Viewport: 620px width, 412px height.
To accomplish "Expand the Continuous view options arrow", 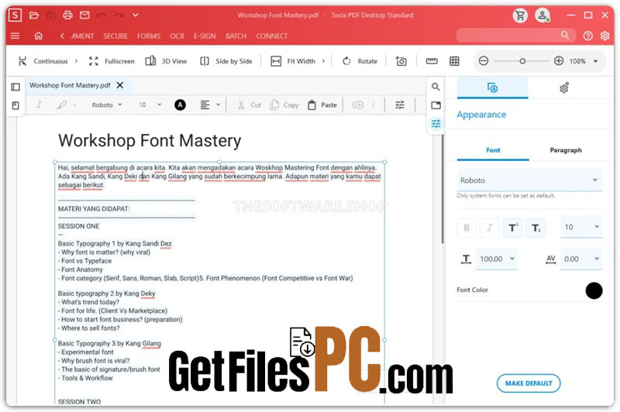I will tap(76, 61).
